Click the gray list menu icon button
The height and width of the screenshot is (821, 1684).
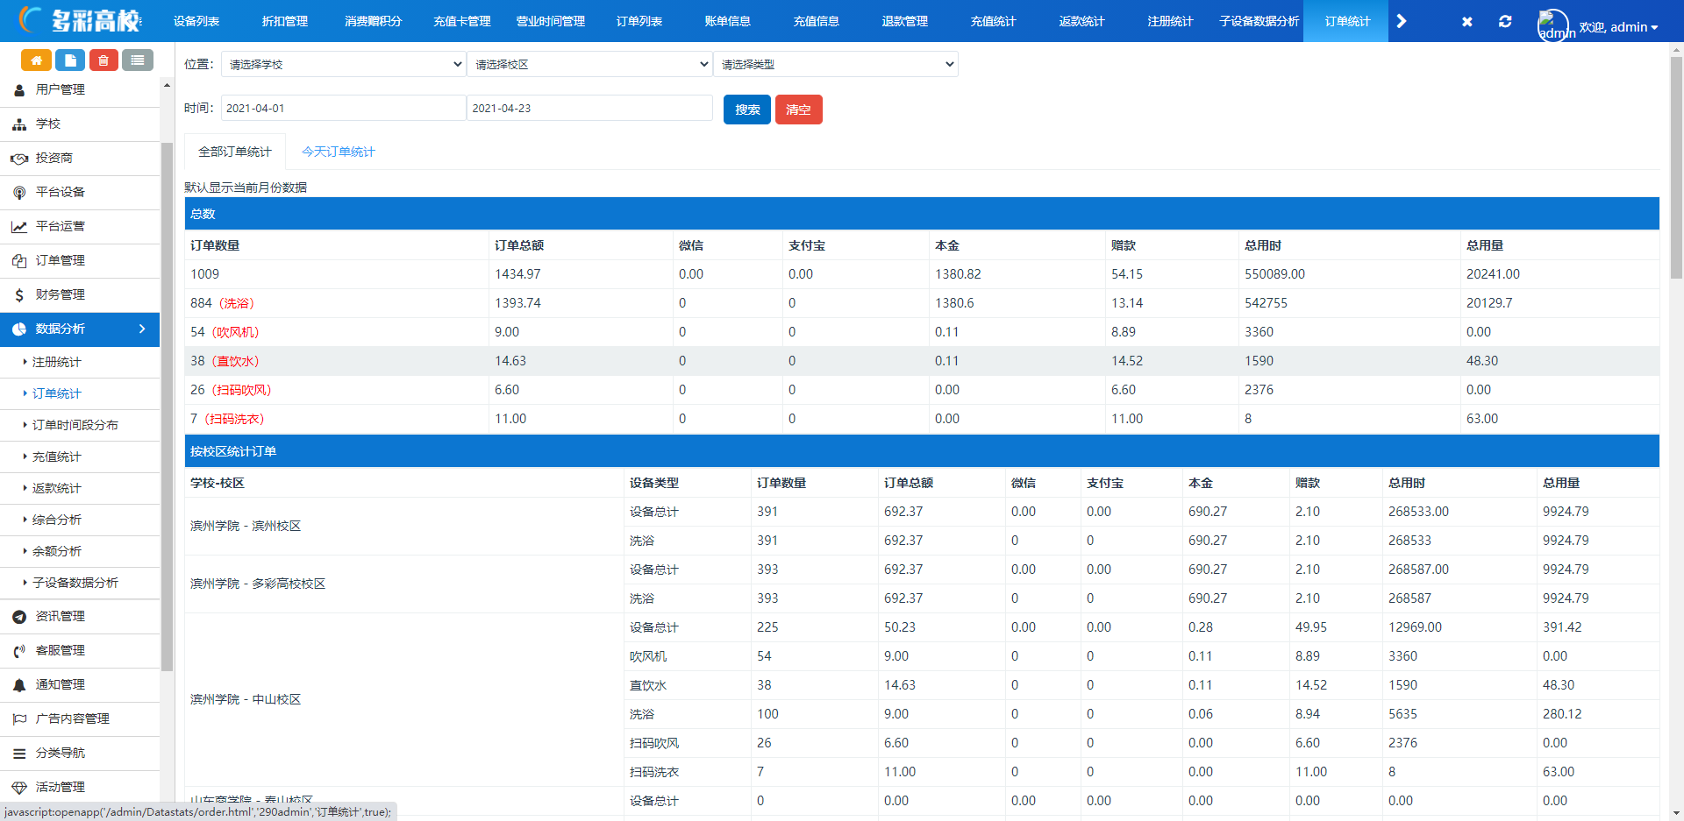[138, 60]
